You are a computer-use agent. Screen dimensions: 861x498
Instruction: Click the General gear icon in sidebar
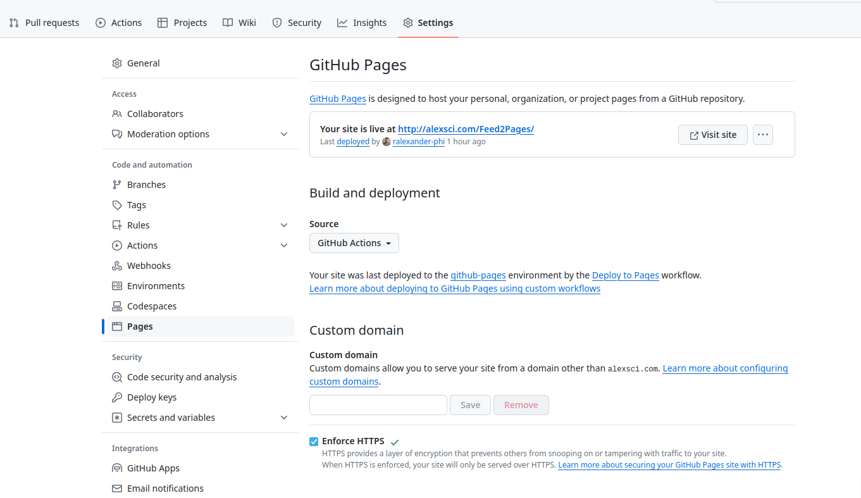coord(117,63)
